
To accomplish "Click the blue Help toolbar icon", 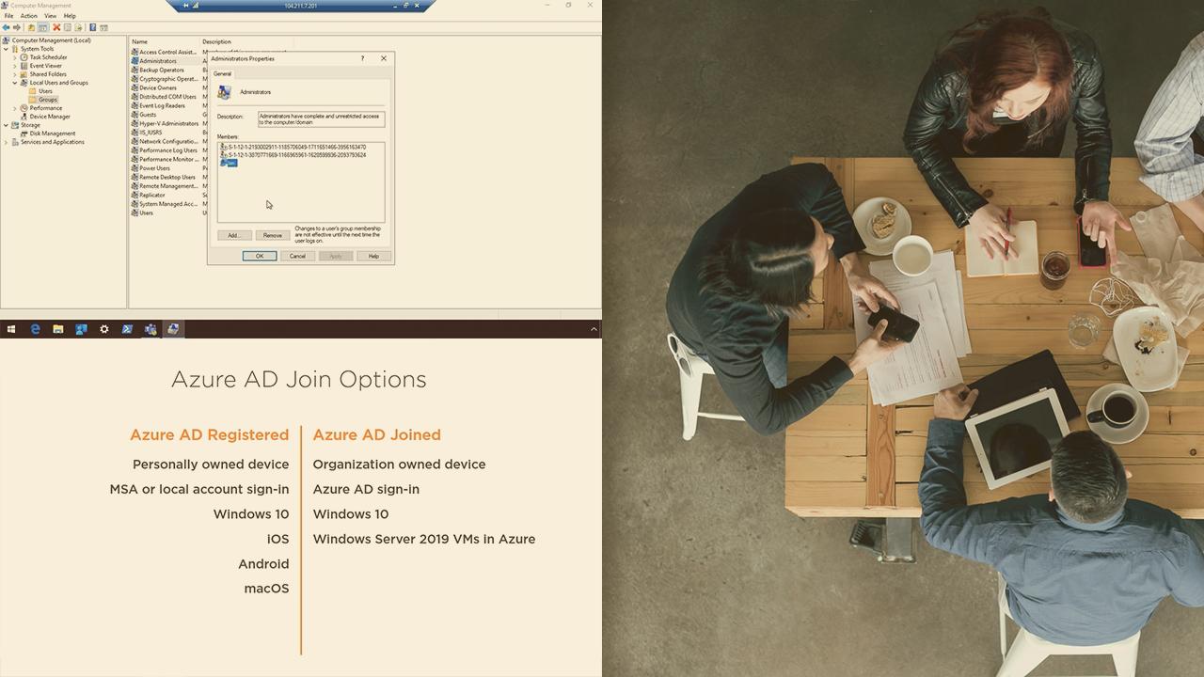I will (93, 27).
